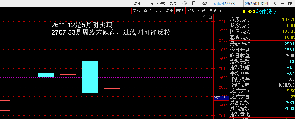Click the 多股 toolbar button
The width and height of the screenshot is (295, 119).
158,11
